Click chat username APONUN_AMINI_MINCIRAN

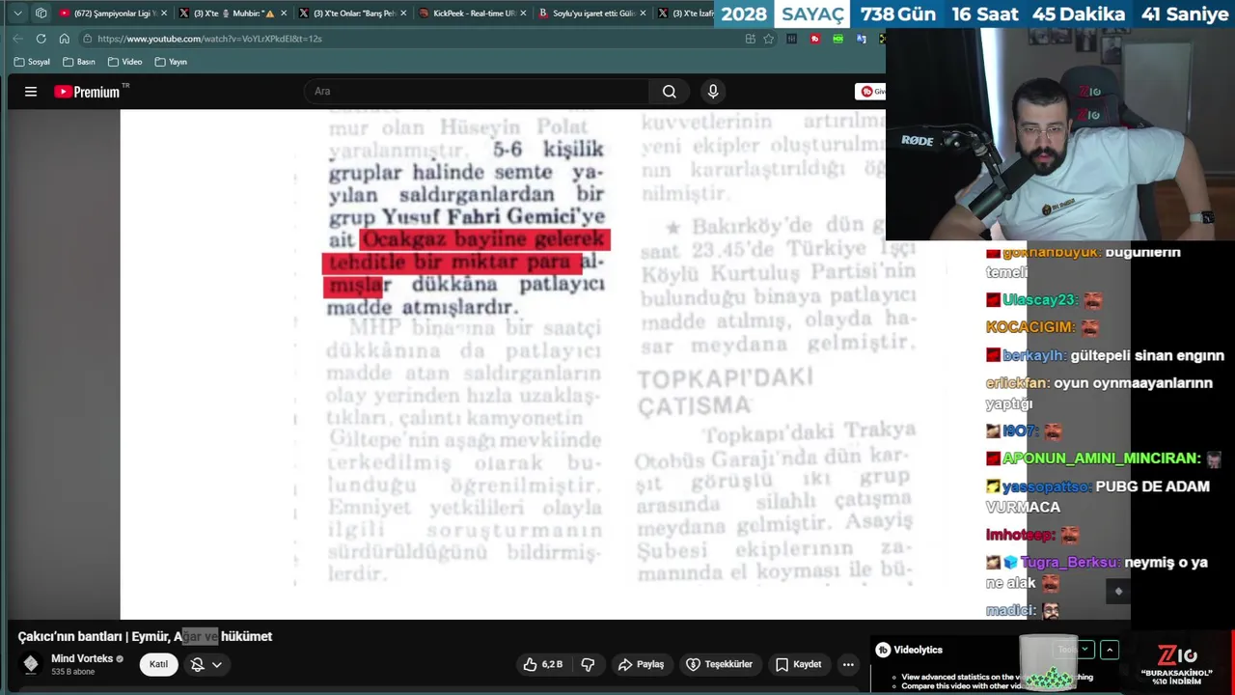point(1101,459)
